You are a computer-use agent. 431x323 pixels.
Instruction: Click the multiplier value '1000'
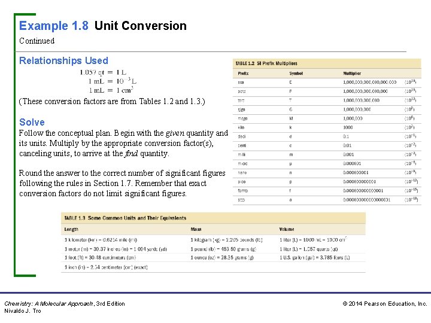[x=348, y=127]
